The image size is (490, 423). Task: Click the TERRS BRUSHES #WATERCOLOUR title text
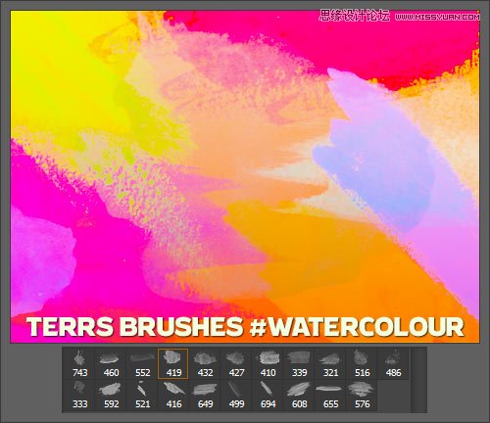[x=245, y=326]
